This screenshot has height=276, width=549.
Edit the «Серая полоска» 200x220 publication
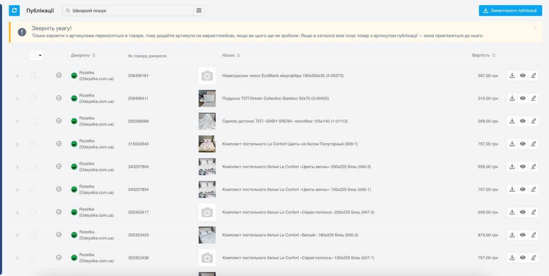533,212
